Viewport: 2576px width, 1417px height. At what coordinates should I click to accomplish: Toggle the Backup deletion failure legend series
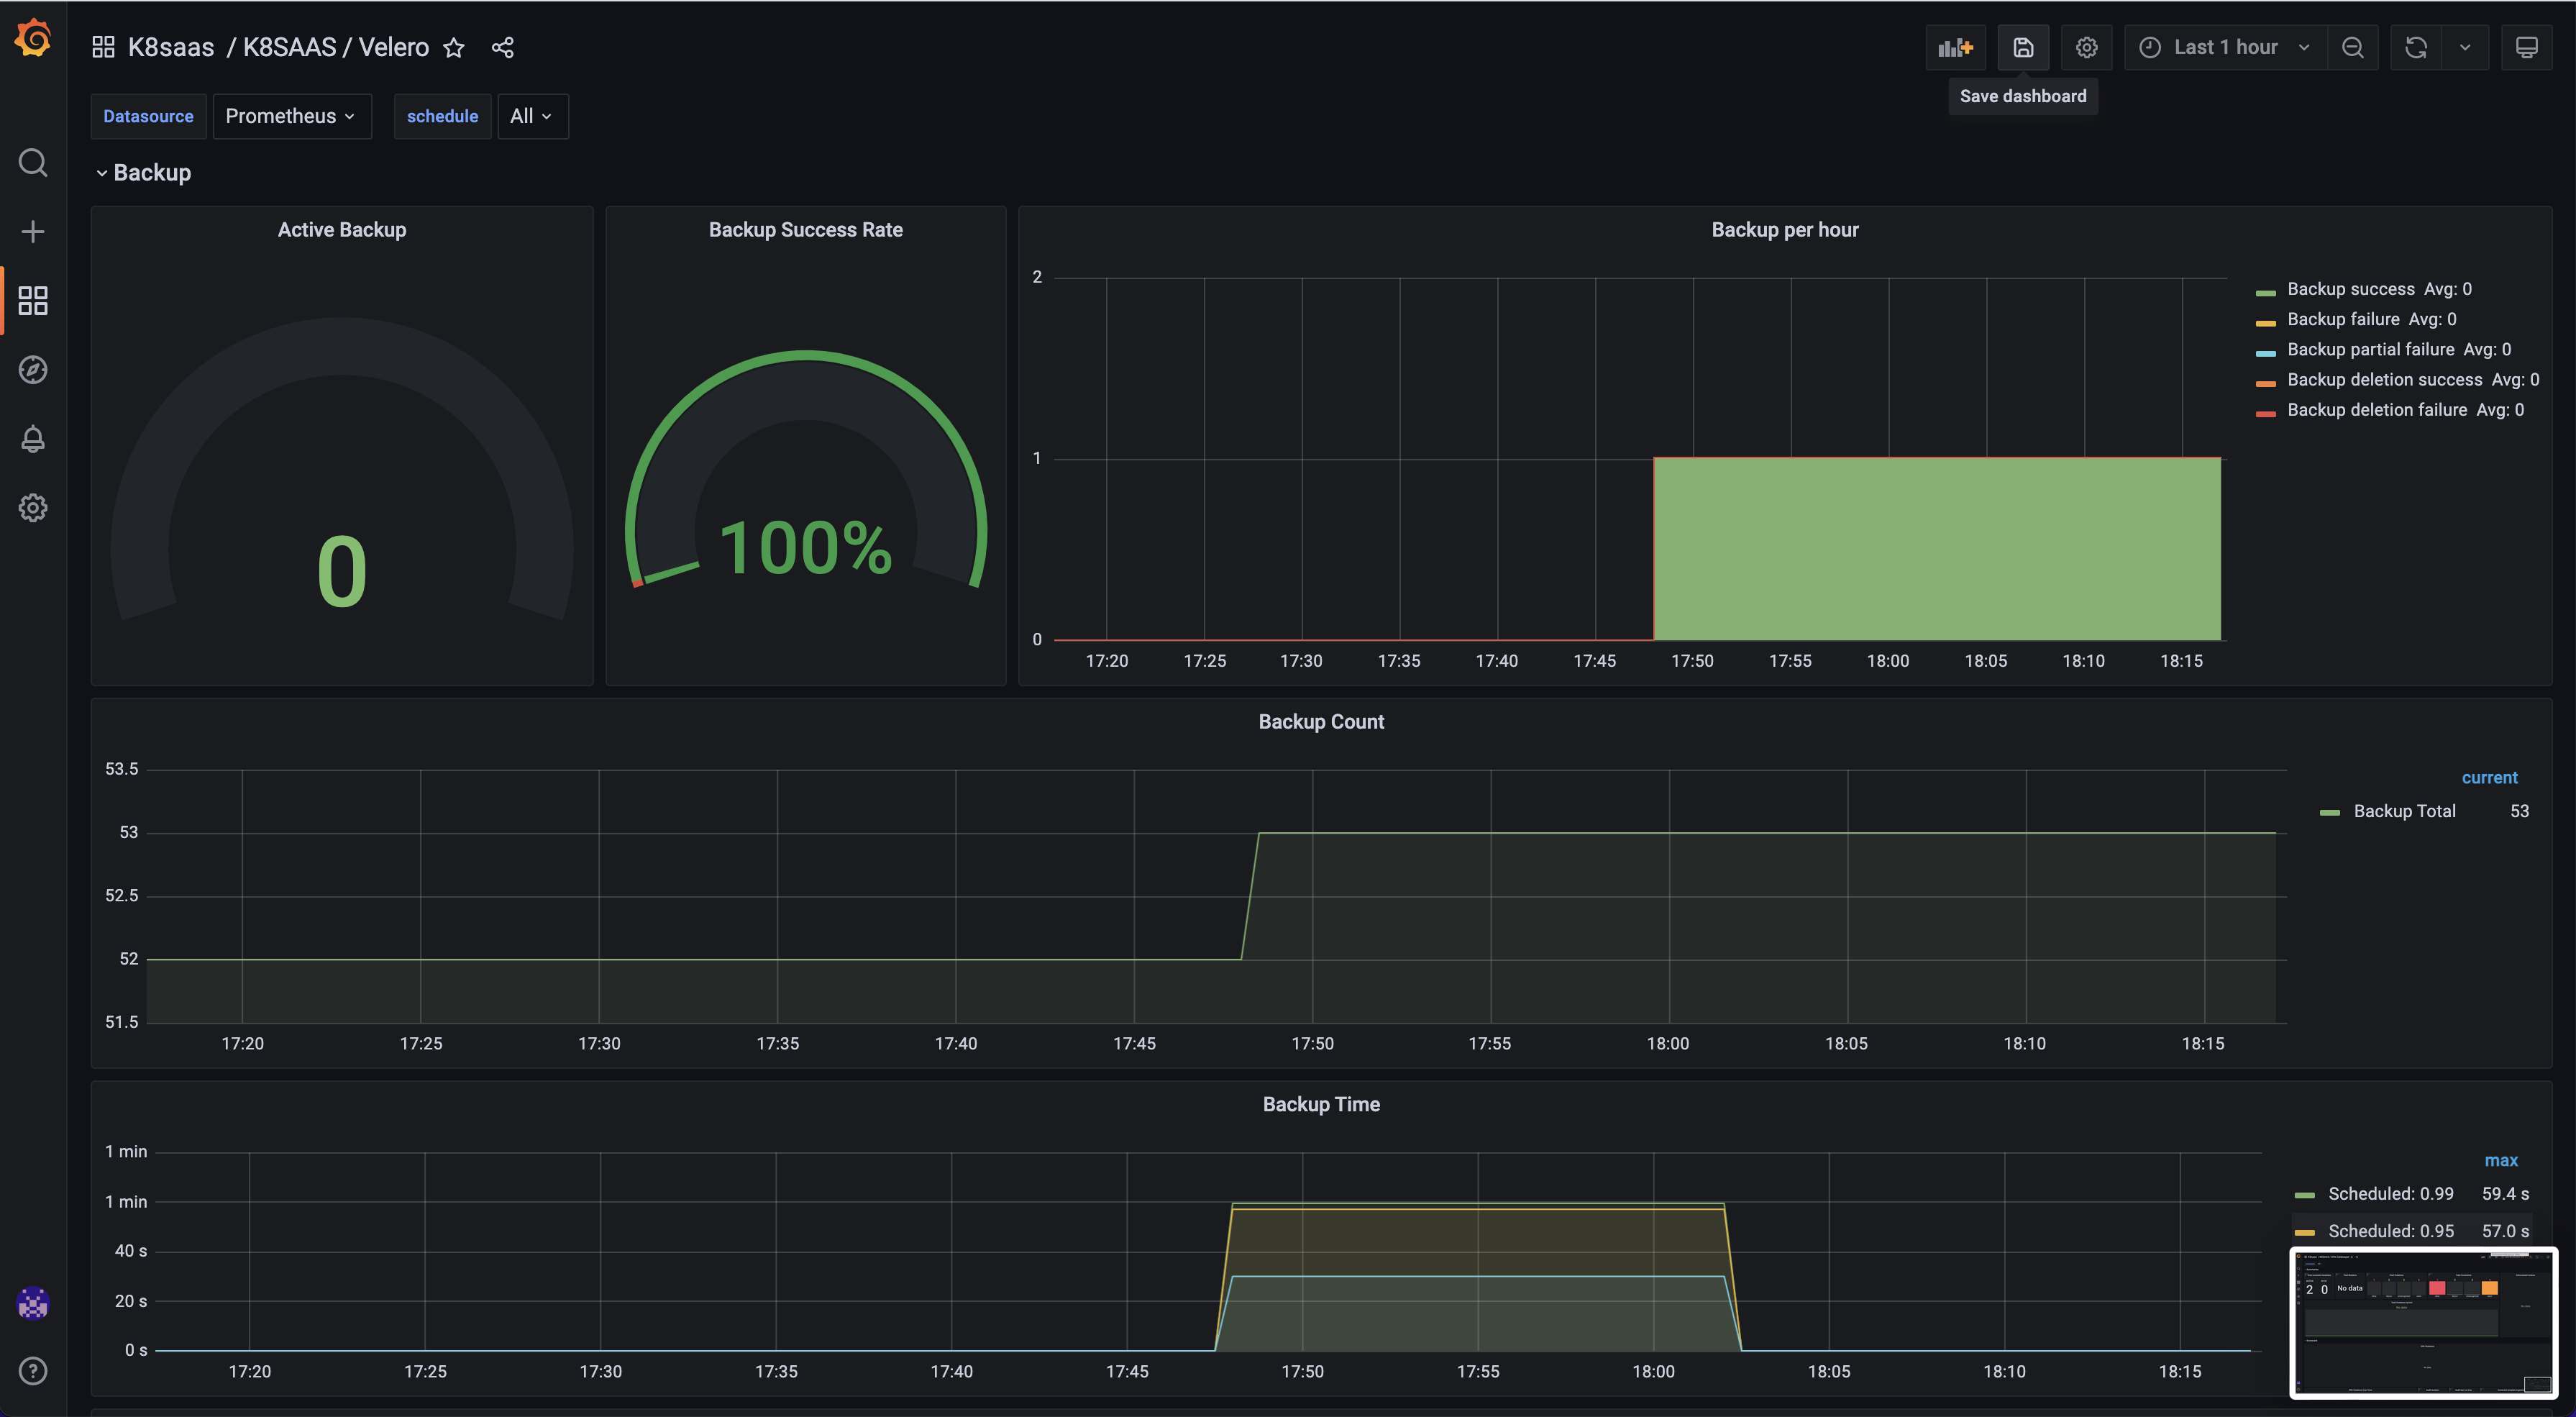click(x=2377, y=409)
